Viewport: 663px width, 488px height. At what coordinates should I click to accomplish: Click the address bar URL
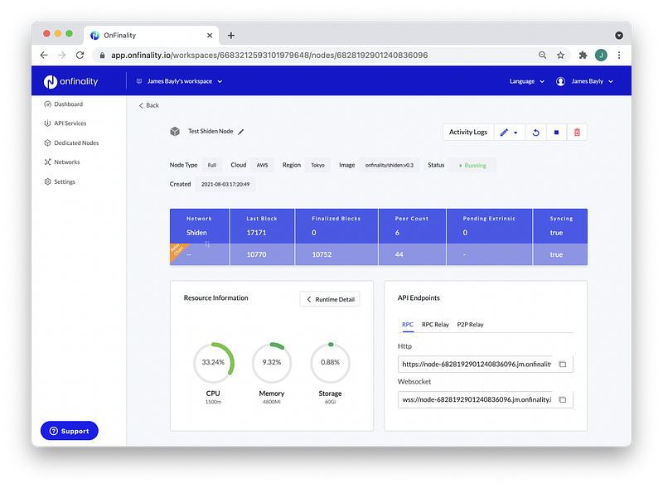(269, 55)
